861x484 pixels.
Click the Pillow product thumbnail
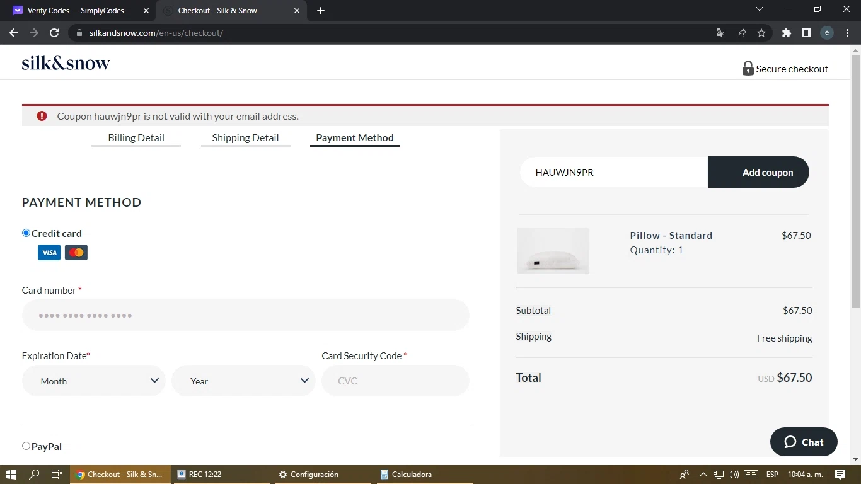click(x=553, y=251)
